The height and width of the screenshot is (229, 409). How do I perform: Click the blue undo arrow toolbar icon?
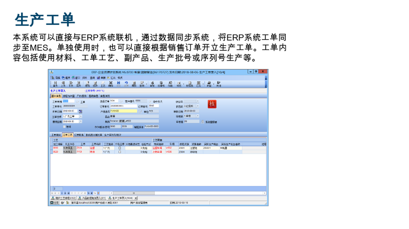127,84
